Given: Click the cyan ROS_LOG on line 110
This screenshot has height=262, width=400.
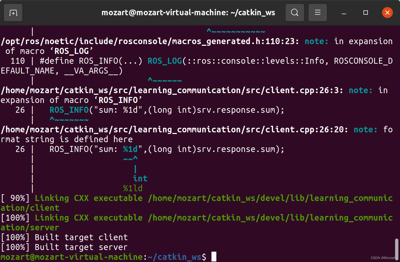Looking at the screenshot, I should click(165, 61).
